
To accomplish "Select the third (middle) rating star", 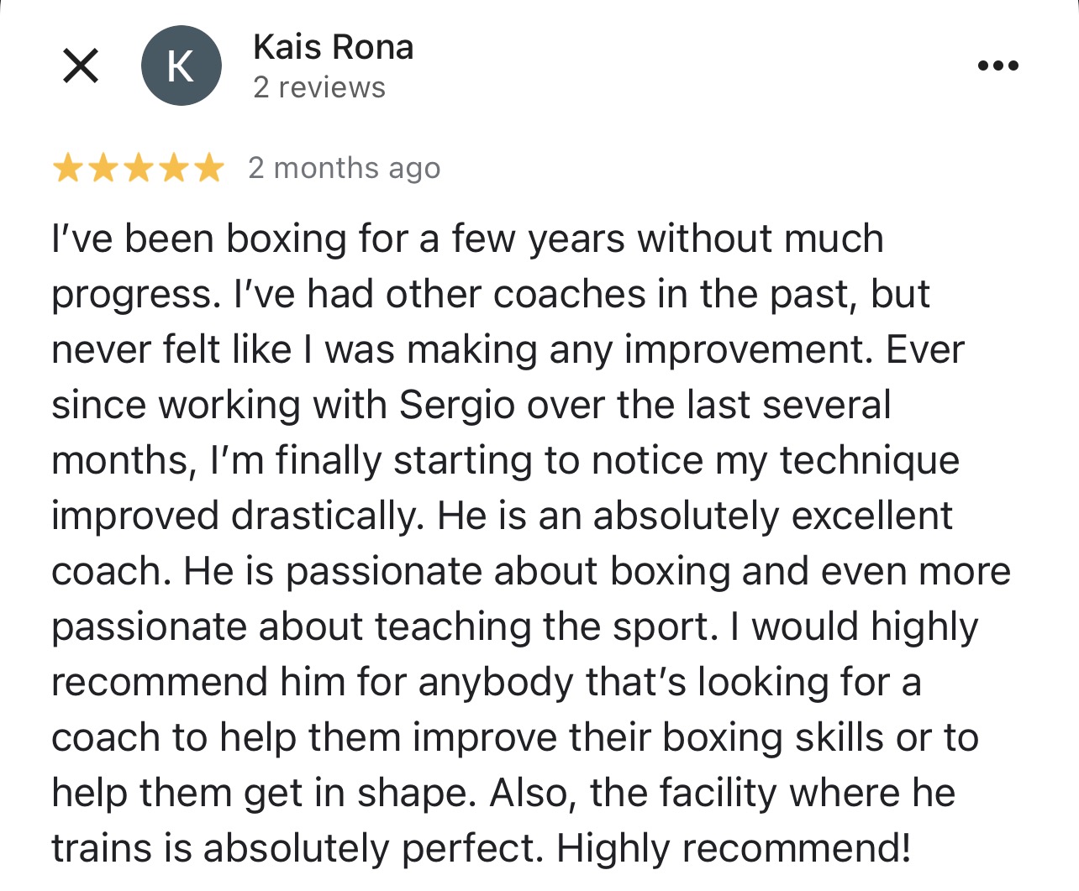I will click(138, 169).
